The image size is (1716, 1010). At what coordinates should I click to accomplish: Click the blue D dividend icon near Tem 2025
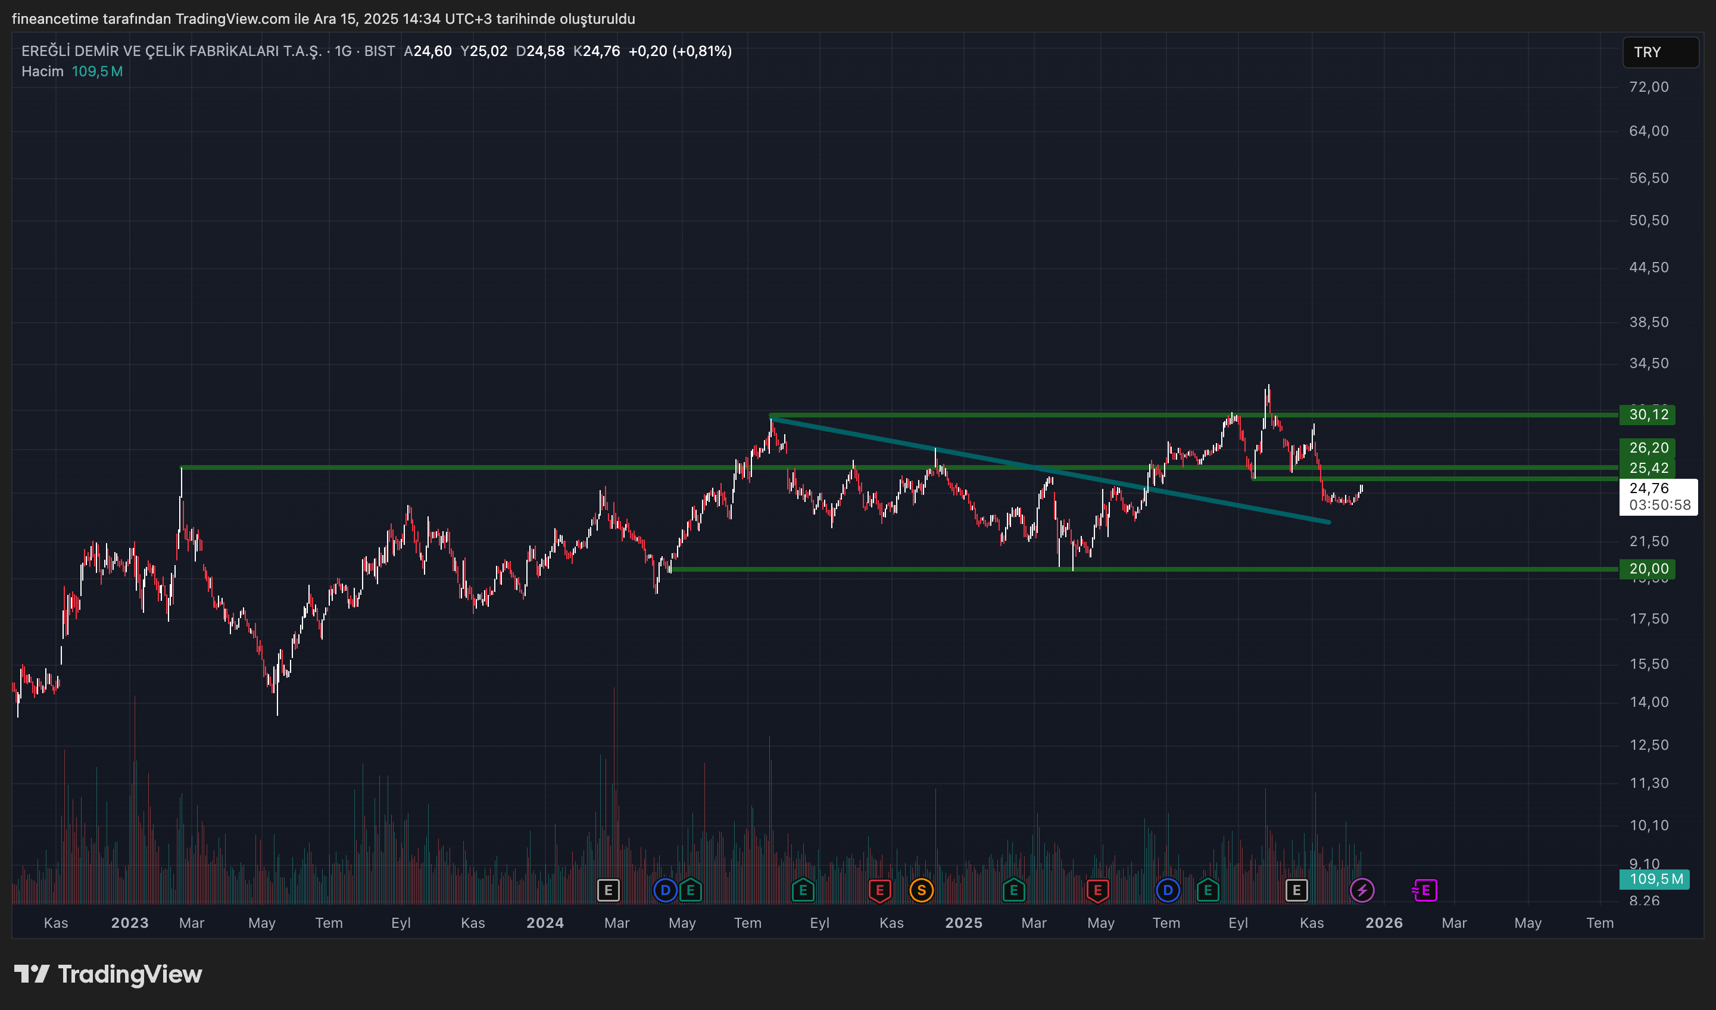coord(1167,890)
